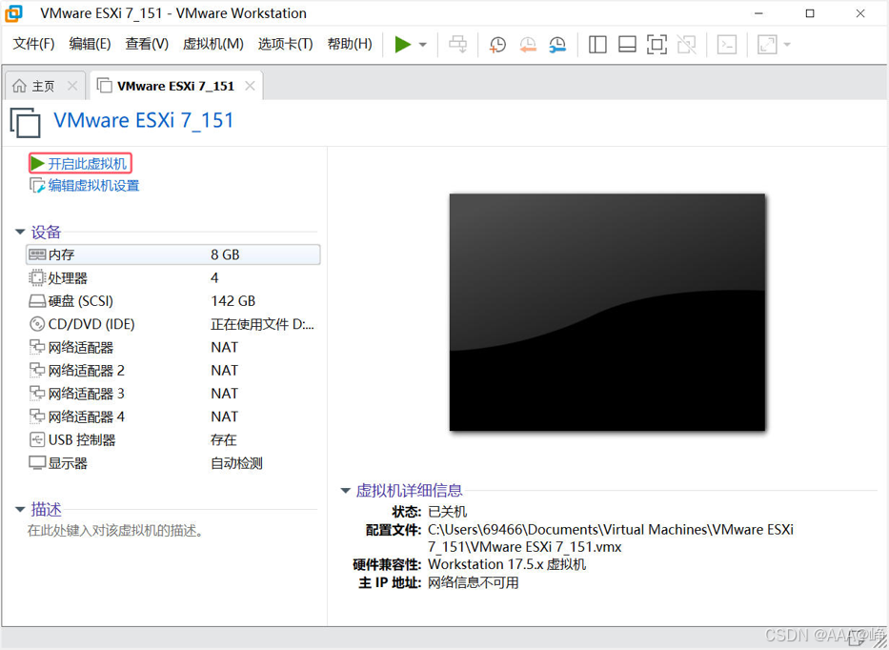Select the 内存 device row
Viewport: 889px width, 650px height.
point(172,254)
